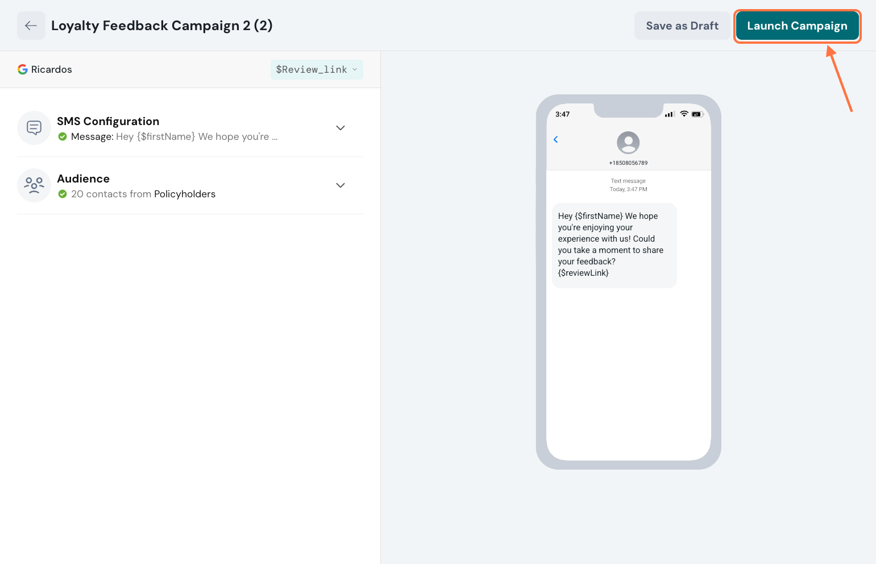This screenshot has height=564, width=876.
Task: Click the back arrow beside the campaign title
Action: coord(31,25)
